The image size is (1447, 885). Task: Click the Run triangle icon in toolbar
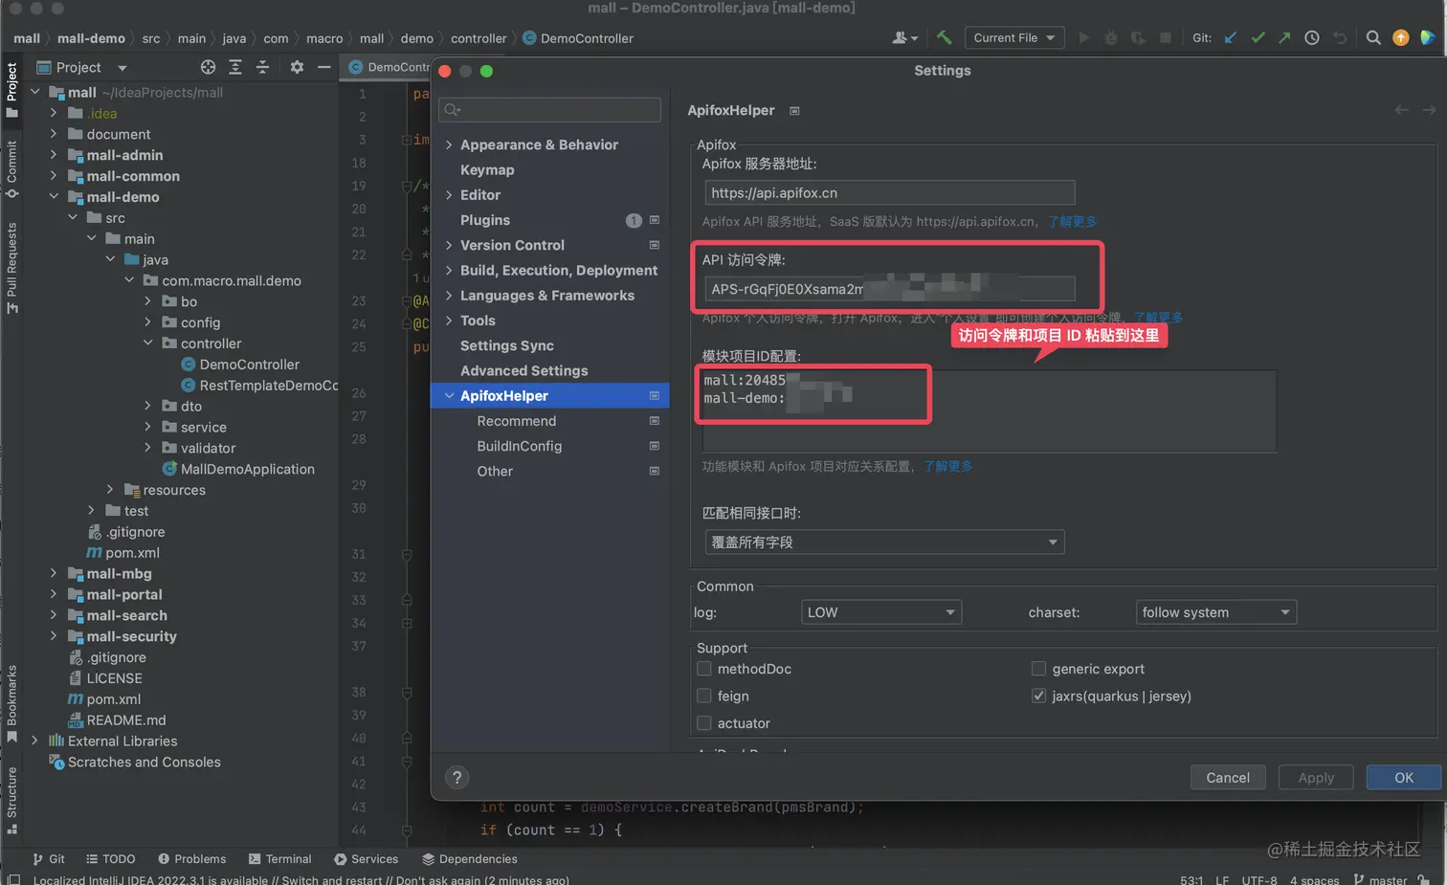(1084, 38)
